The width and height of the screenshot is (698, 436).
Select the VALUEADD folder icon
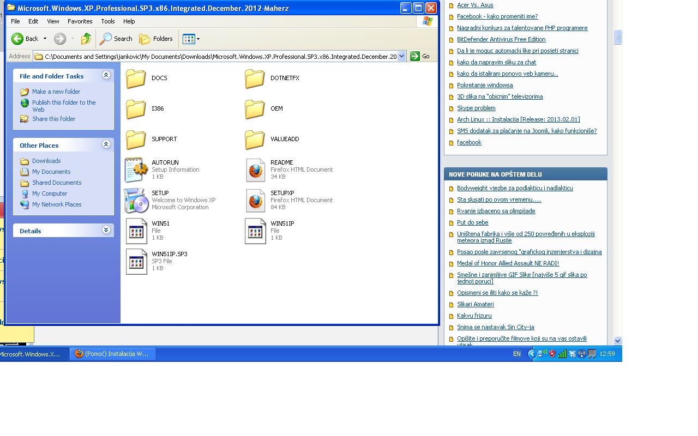pyautogui.click(x=255, y=140)
